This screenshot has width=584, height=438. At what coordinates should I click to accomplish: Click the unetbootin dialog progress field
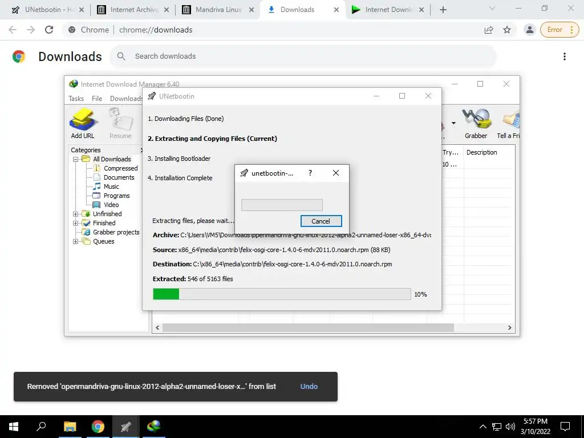coord(282,205)
